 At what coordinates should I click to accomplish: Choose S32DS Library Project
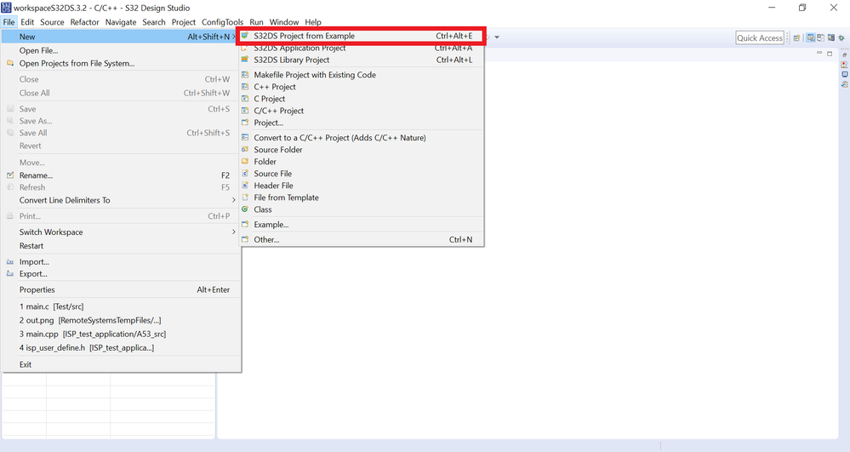point(361,60)
